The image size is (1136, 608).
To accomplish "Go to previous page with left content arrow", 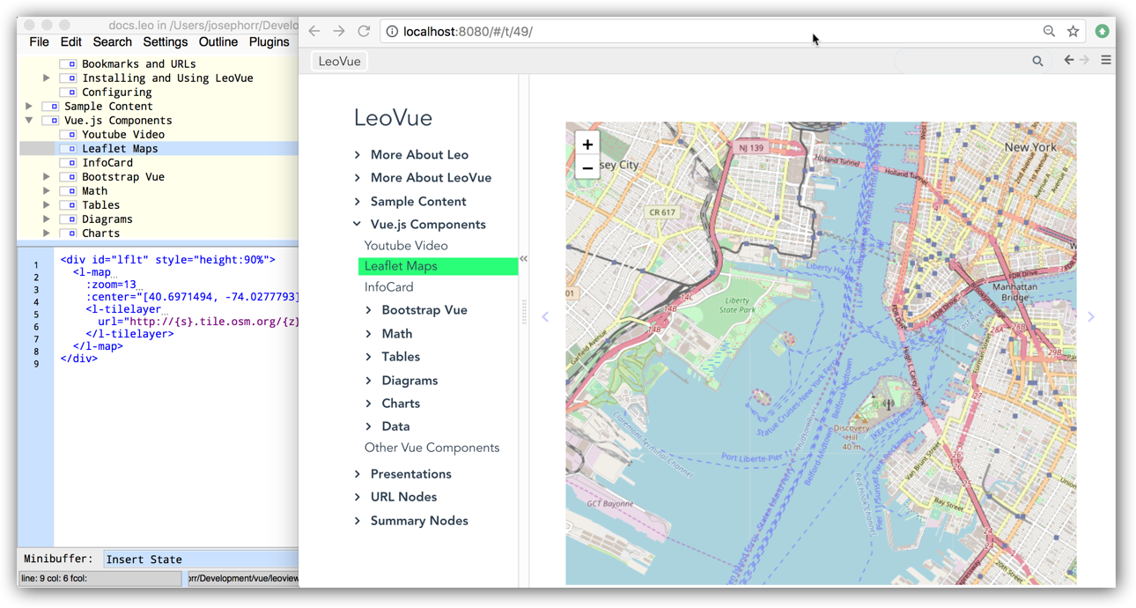I will (545, 316).
